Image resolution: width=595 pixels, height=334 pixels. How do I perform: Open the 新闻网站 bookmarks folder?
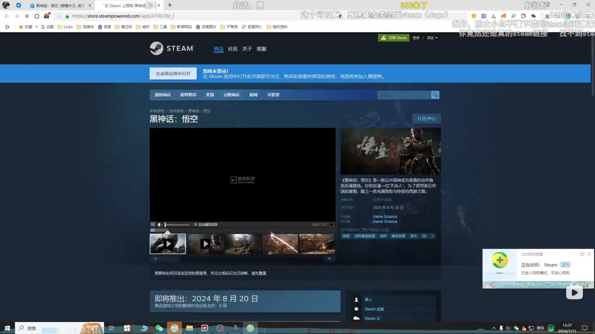(181, 27)
